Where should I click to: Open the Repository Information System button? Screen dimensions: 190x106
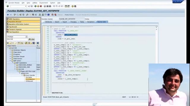pos(23,24)
